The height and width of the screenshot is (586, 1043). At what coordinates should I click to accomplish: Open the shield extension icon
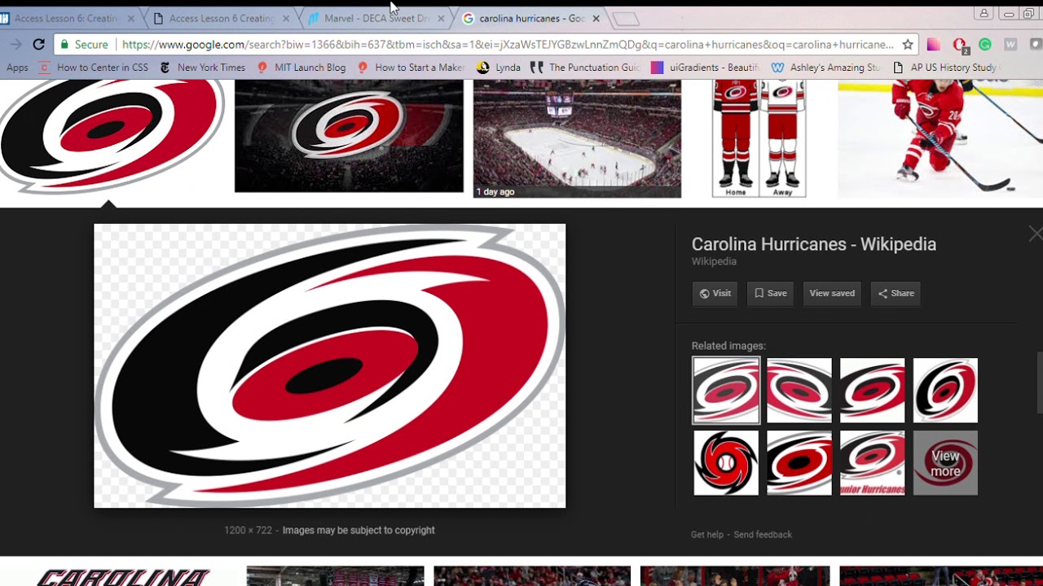click(1036, 45)
